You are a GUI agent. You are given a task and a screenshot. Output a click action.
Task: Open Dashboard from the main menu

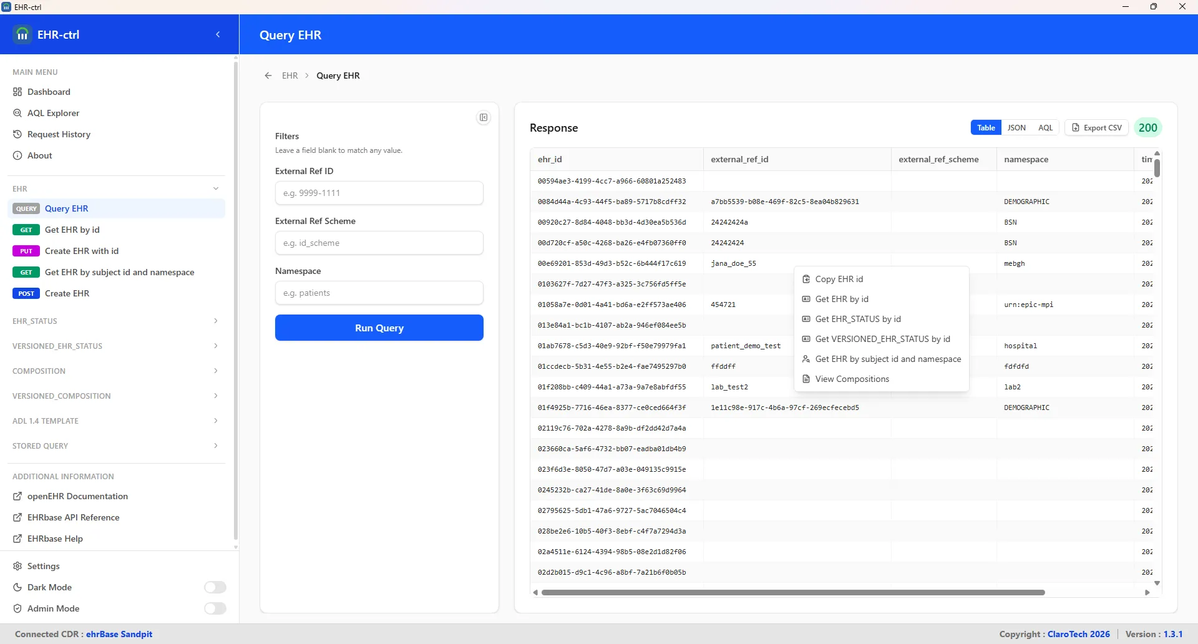tap(49, 92)
